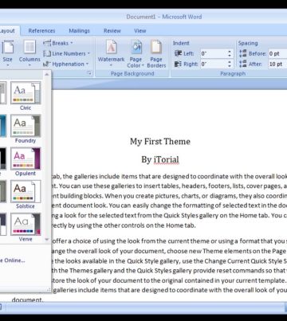Increase the Left indent with up arrow
The image size is (287, 321).
tap(230, 52)
